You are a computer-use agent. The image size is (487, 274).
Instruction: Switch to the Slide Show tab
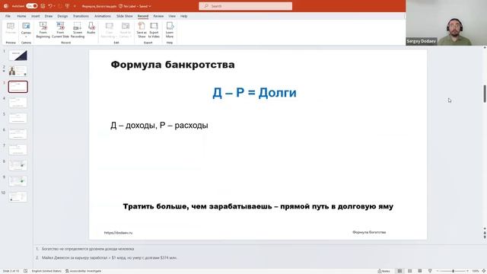coord(125,16)
